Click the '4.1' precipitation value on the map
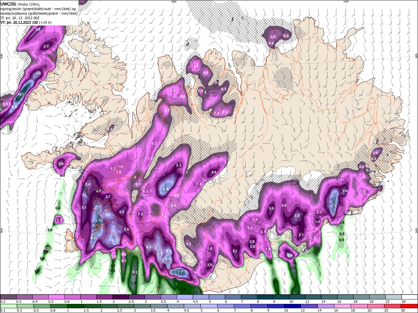418x313 pixels. pyautogui.click(x=149, y=247)
